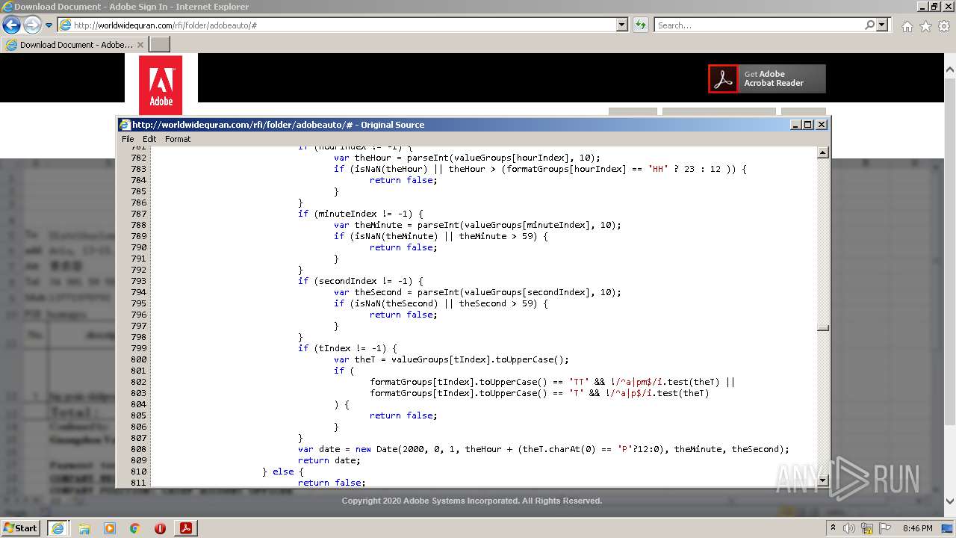The height and width of the screenshot is (538, 956).
Task: Click 'if (tIndex != -1) {' line
Action: pyautogui.click(x=347, y=348)
